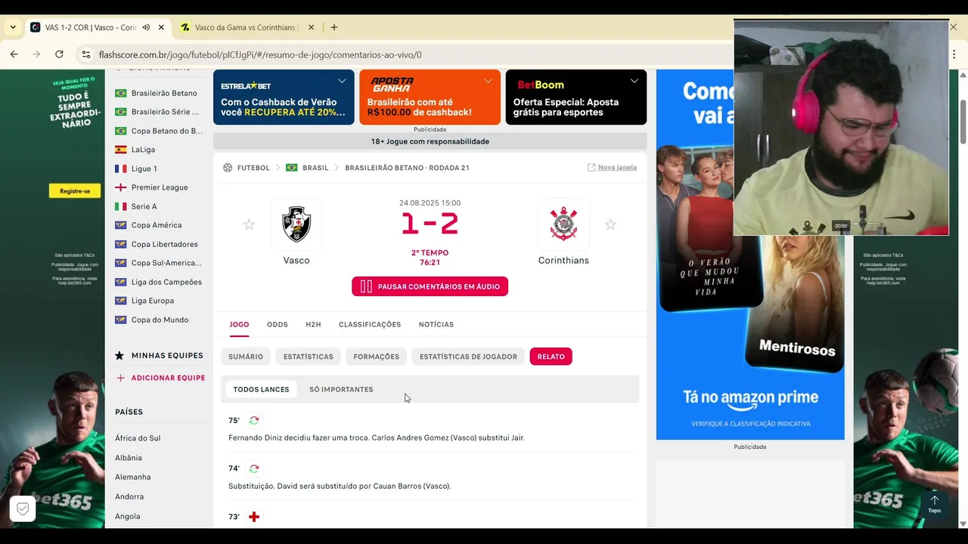Select the JOGO tab

[239, 324]
